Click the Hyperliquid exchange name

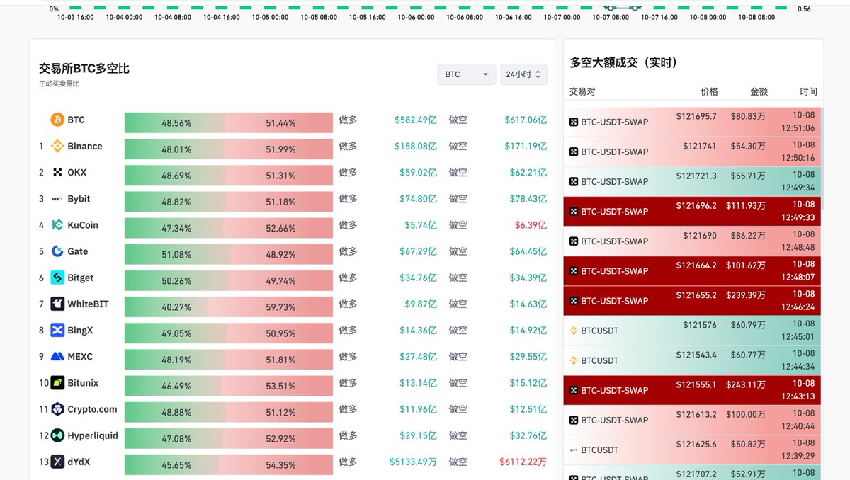[x=93, y=435]
